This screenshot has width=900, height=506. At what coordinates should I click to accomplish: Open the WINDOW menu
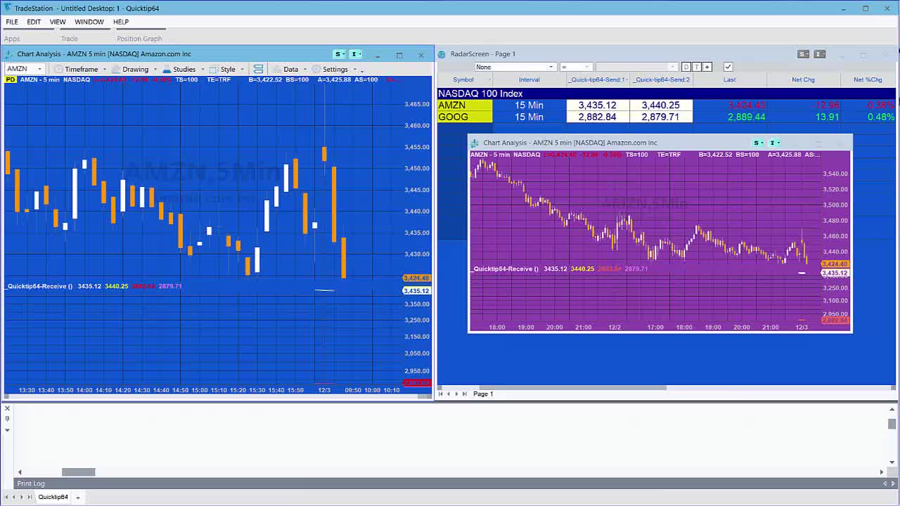point(89,22)
